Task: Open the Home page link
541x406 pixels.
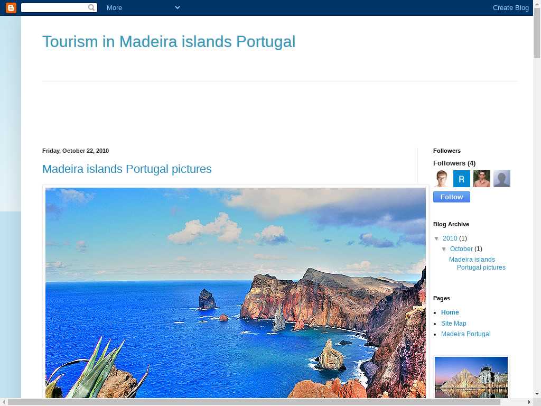Action: (450, 312)
